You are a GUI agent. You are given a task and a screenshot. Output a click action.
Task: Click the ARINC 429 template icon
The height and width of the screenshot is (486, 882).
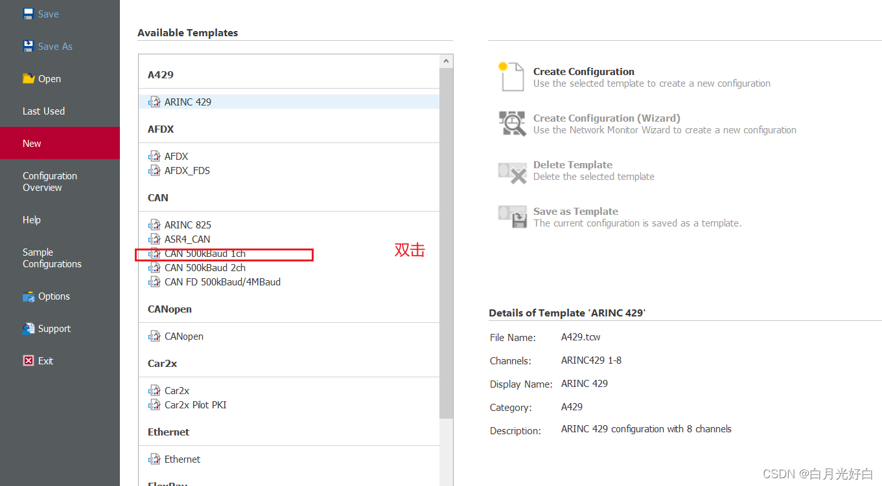tap(154, 102)
